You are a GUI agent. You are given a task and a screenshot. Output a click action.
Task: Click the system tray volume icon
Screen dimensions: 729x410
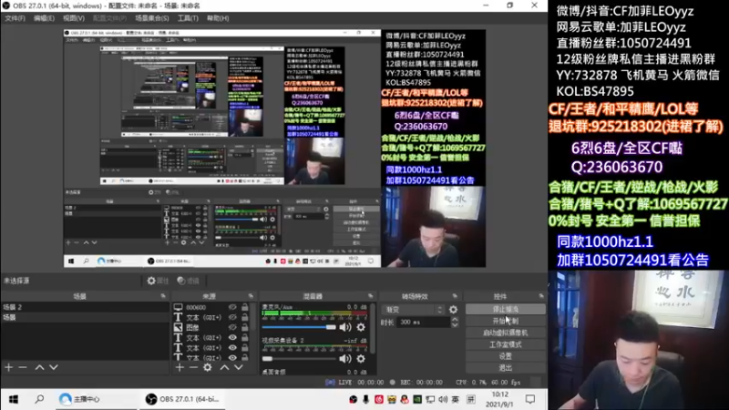(x=443, y=399)
